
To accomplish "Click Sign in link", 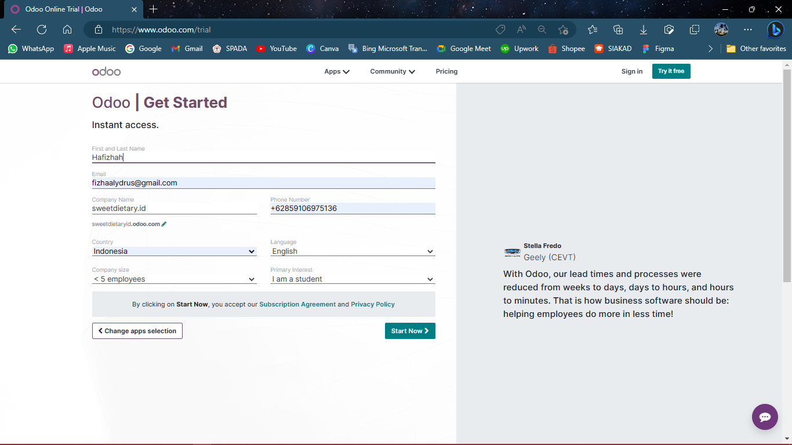I will 632,71.
